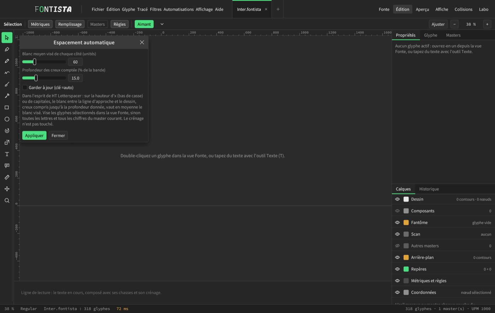Adjust the Blanc moyen visé slider
This screenshot has width=495, height=313.
click(x=44, y=62)
